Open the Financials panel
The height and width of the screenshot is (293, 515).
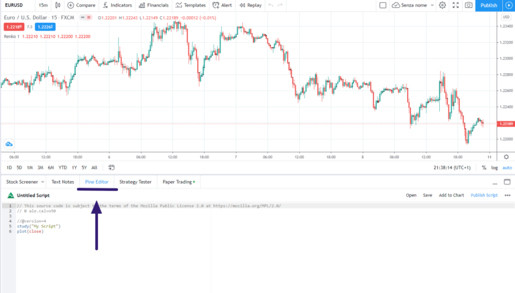click(x=154, y=5)
